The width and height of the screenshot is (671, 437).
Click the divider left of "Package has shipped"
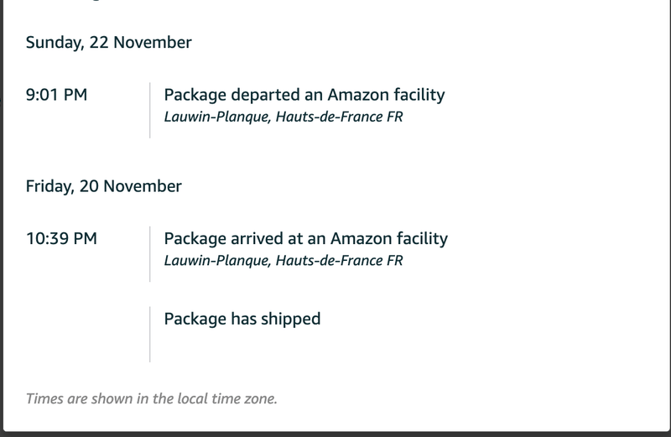150,333
